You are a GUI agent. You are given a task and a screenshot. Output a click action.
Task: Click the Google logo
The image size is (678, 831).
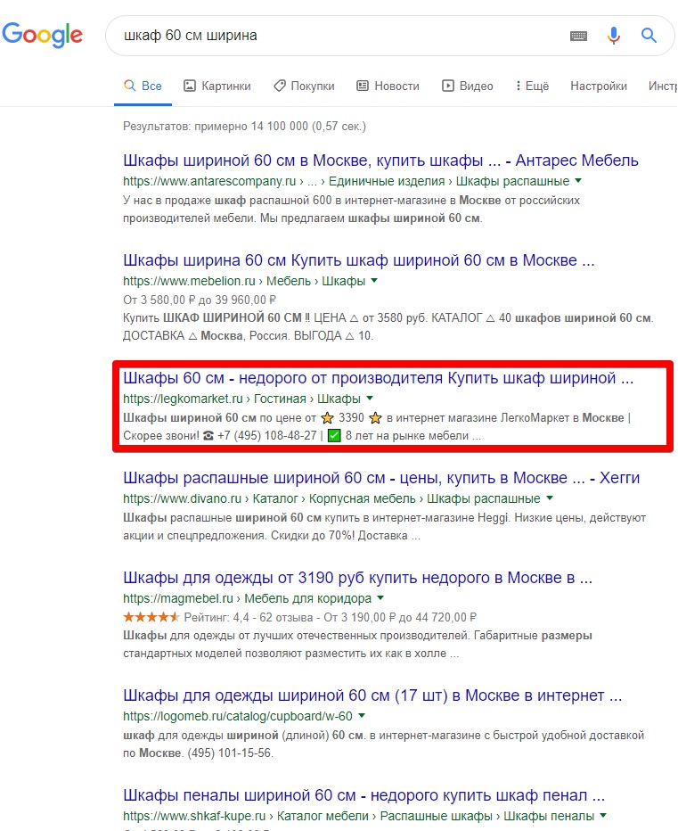click(43, 35)
